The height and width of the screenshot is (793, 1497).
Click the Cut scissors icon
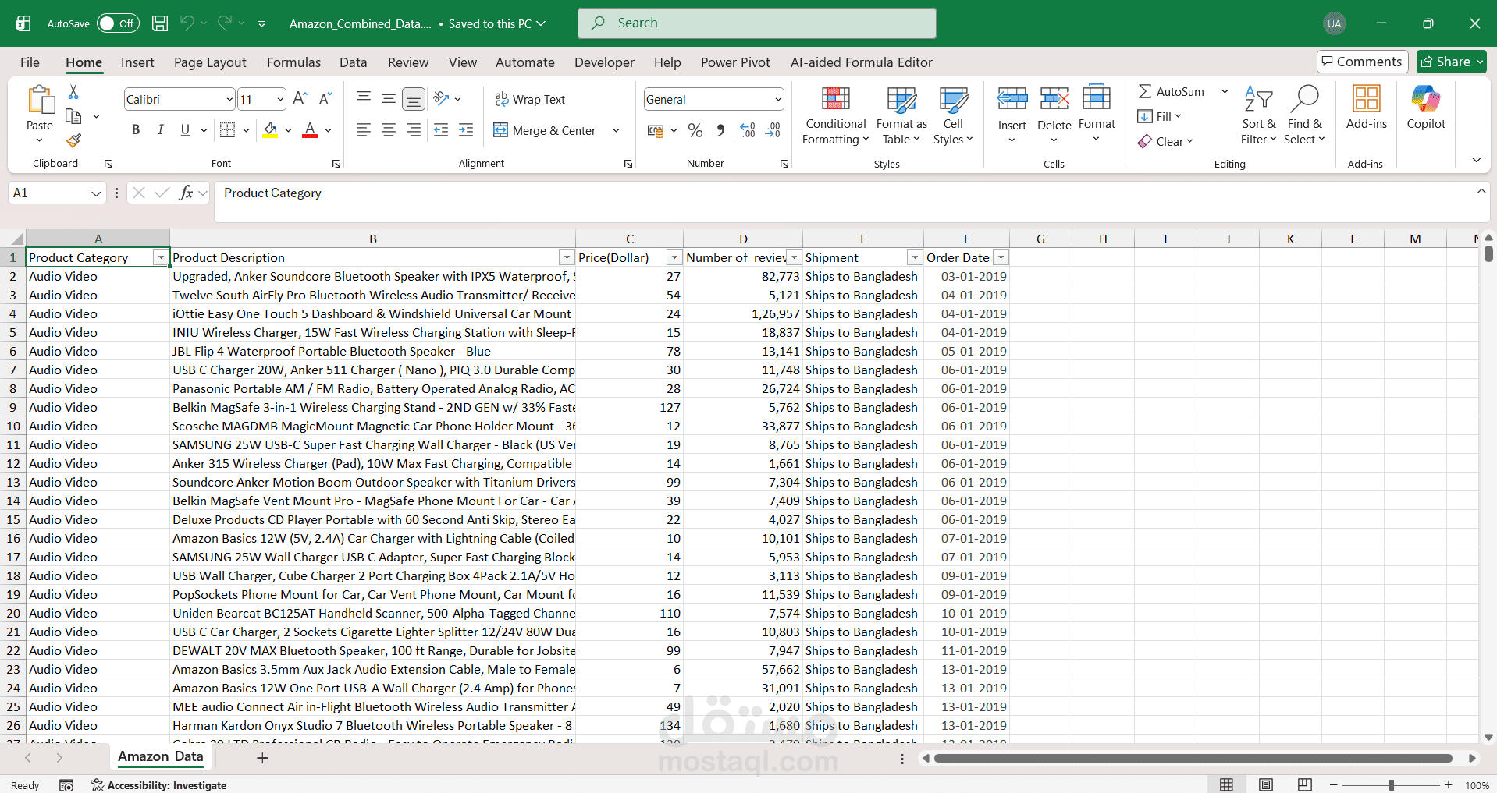pos(73,92)
